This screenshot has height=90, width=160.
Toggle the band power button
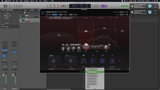63,45
